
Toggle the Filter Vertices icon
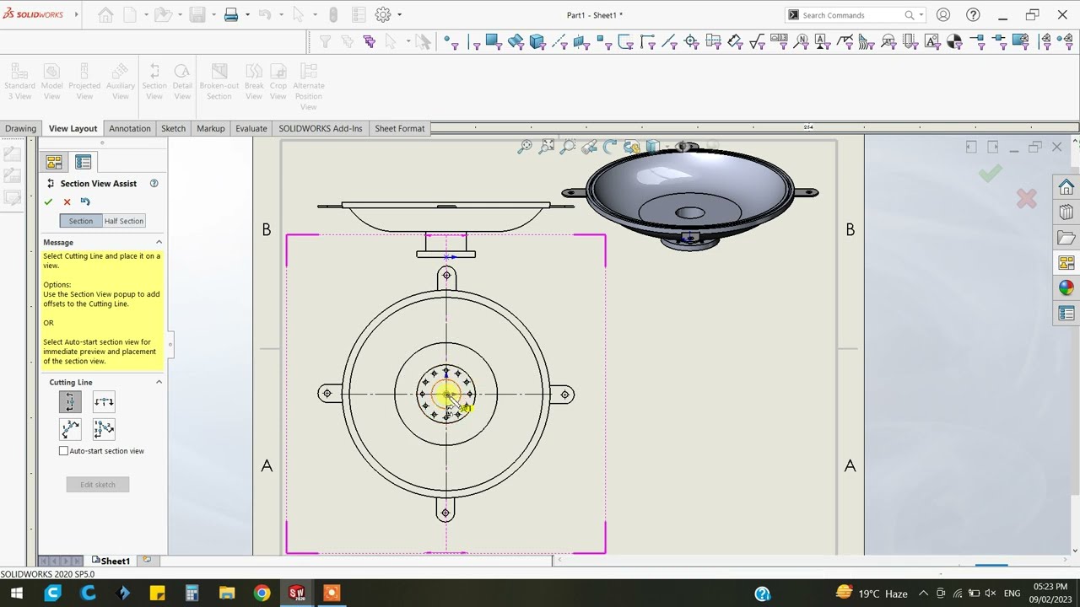[x=451, y=41]
